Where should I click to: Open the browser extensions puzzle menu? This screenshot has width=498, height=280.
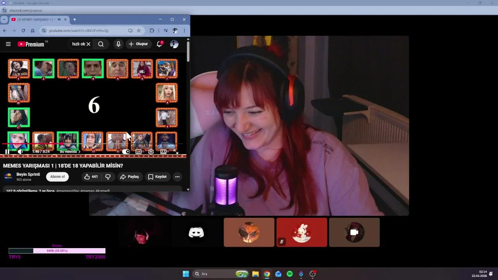pyautogui.click(x=152, y=31)
